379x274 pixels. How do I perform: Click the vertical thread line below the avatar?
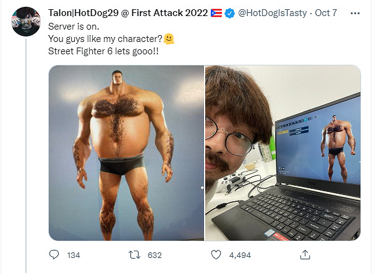tap(26, 154)
